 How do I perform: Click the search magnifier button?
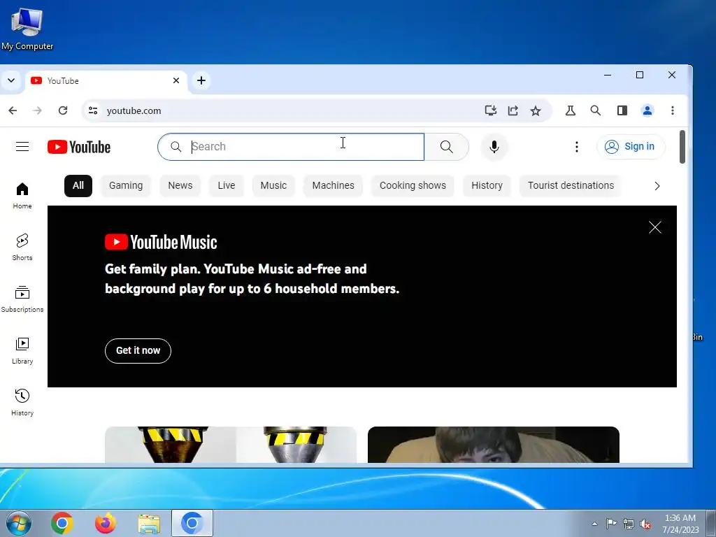tap(447, 147)
